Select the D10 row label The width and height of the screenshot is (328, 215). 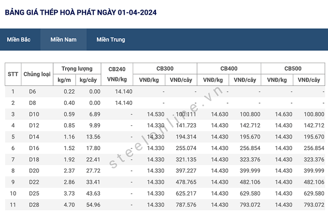coord(34,114)
